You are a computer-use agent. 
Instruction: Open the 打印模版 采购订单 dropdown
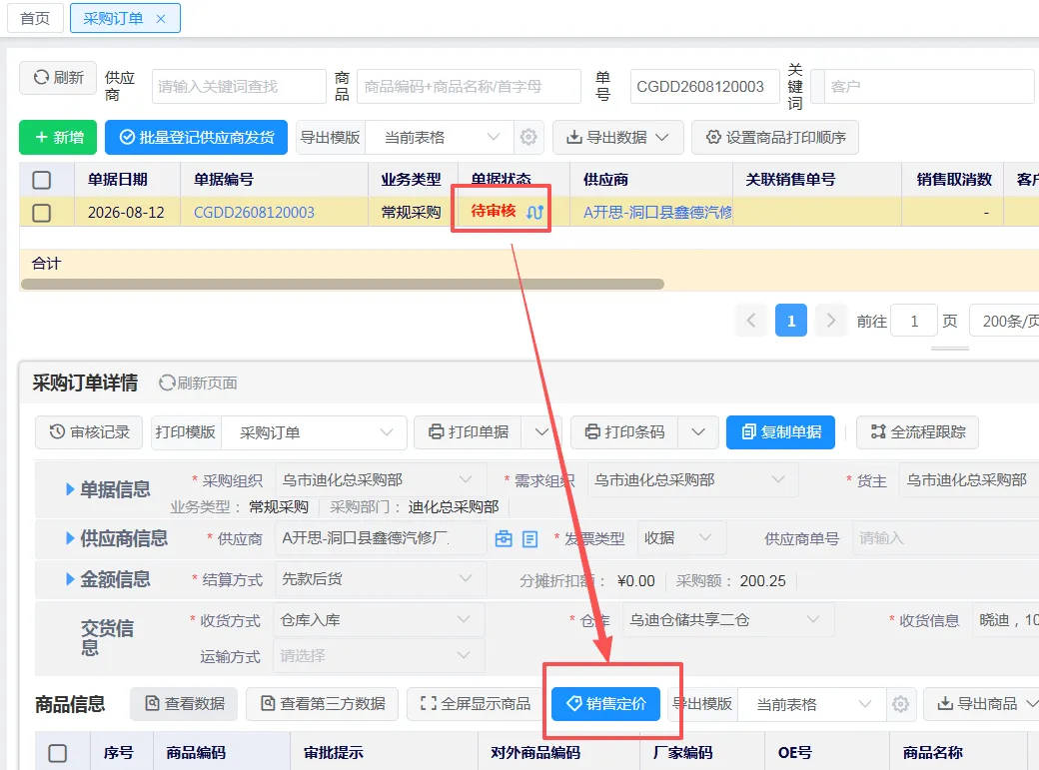314,432
